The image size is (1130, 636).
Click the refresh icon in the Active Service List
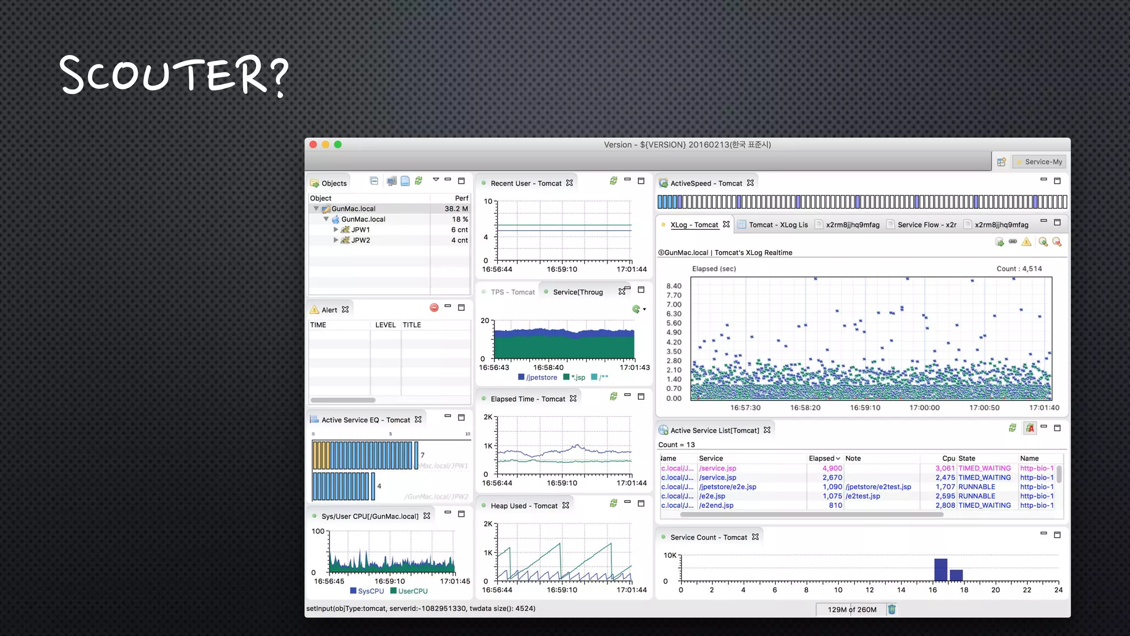click(x=1012, y=428)
